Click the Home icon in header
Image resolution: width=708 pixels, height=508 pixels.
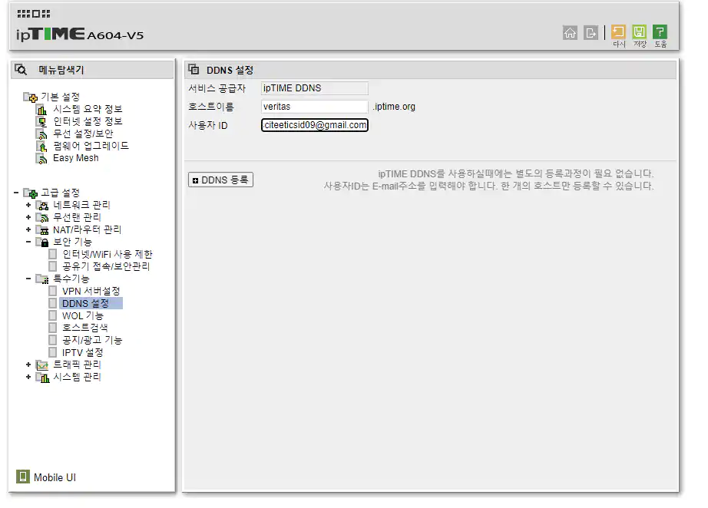point(570,33)
